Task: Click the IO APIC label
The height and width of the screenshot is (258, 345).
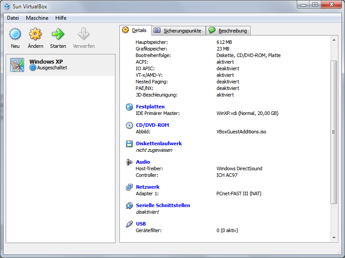Action: pos(145,68)
